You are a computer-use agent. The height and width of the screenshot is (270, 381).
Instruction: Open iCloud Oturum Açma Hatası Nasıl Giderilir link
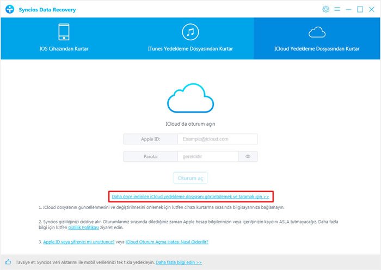pyautogui.click(x=167, y=242)
